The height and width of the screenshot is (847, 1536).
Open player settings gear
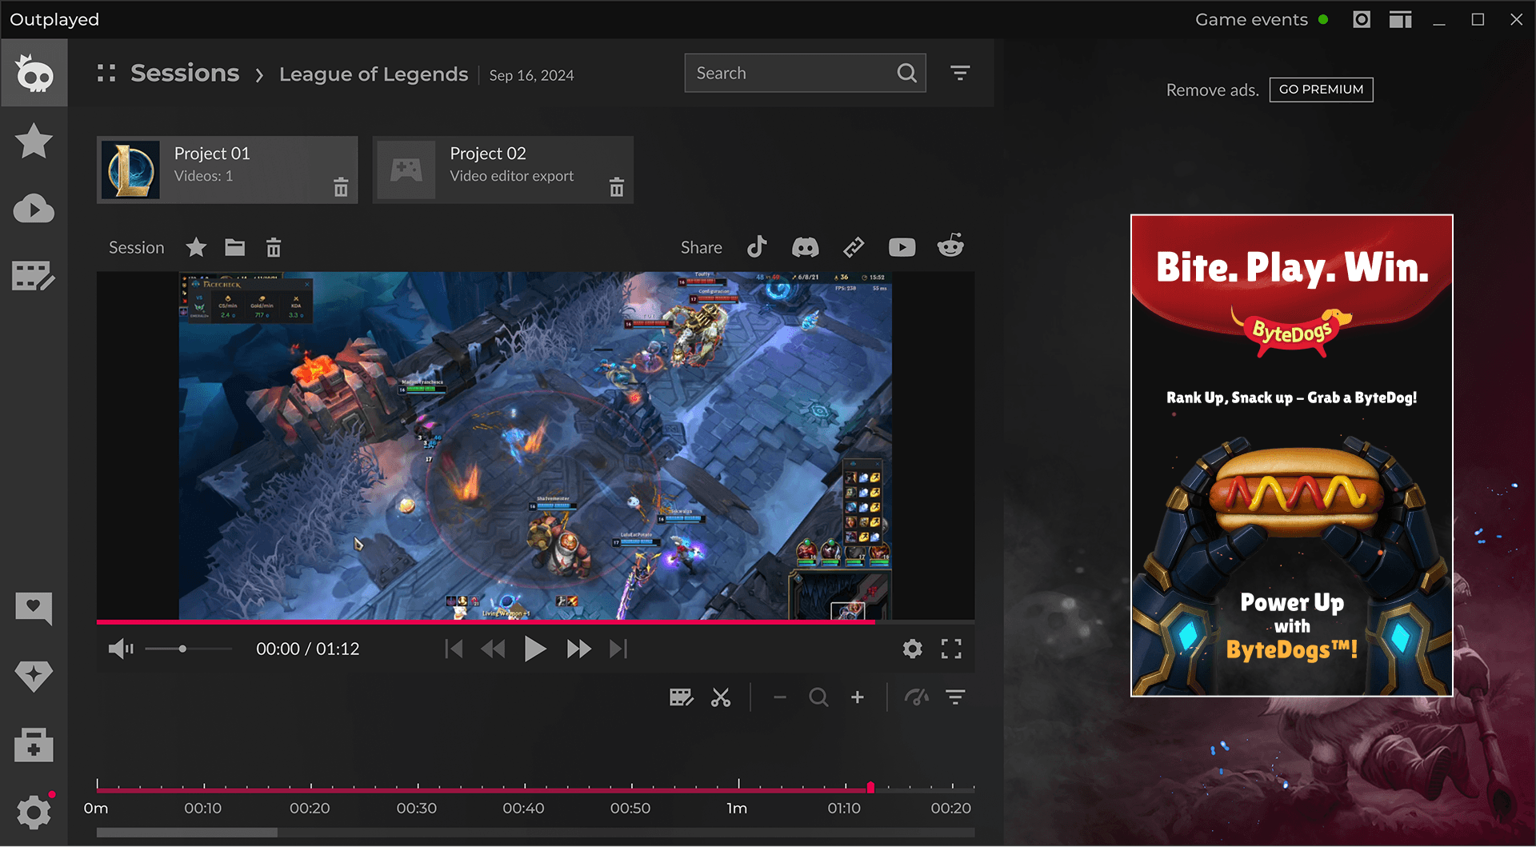912,649
